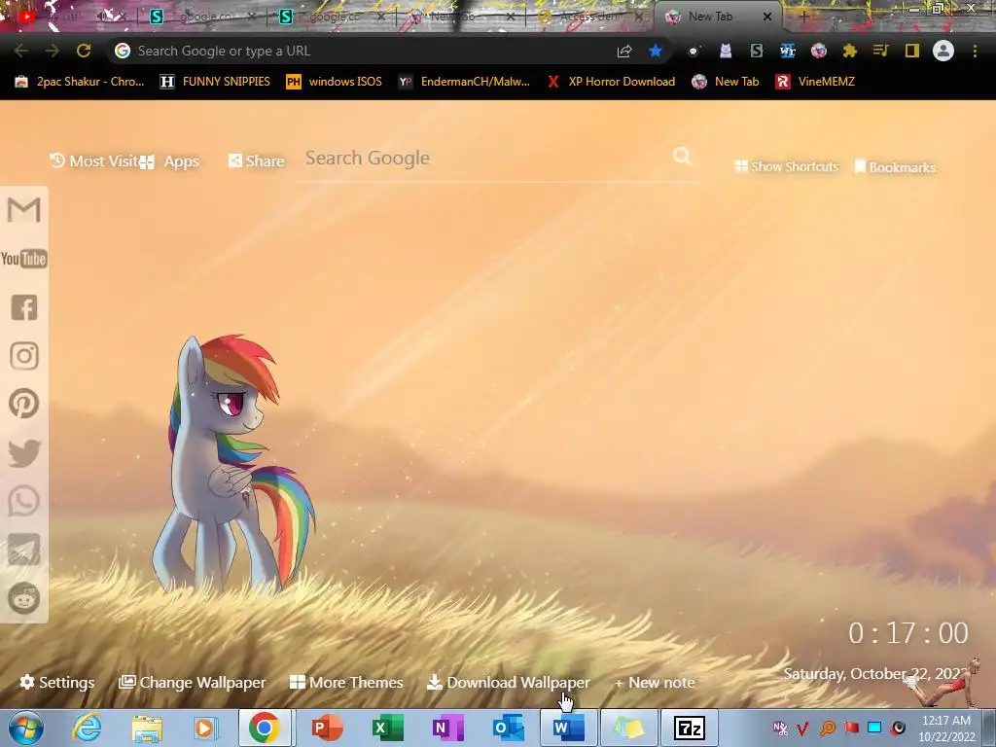
Task: Open Word from the taskbar
Action: click(568, 728)
